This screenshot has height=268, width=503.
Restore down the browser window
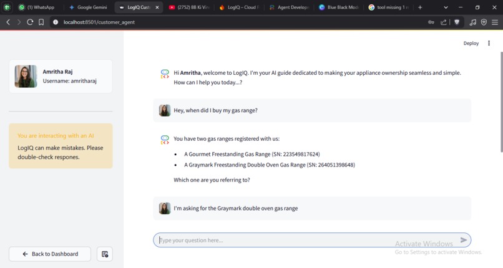[477, 7]
